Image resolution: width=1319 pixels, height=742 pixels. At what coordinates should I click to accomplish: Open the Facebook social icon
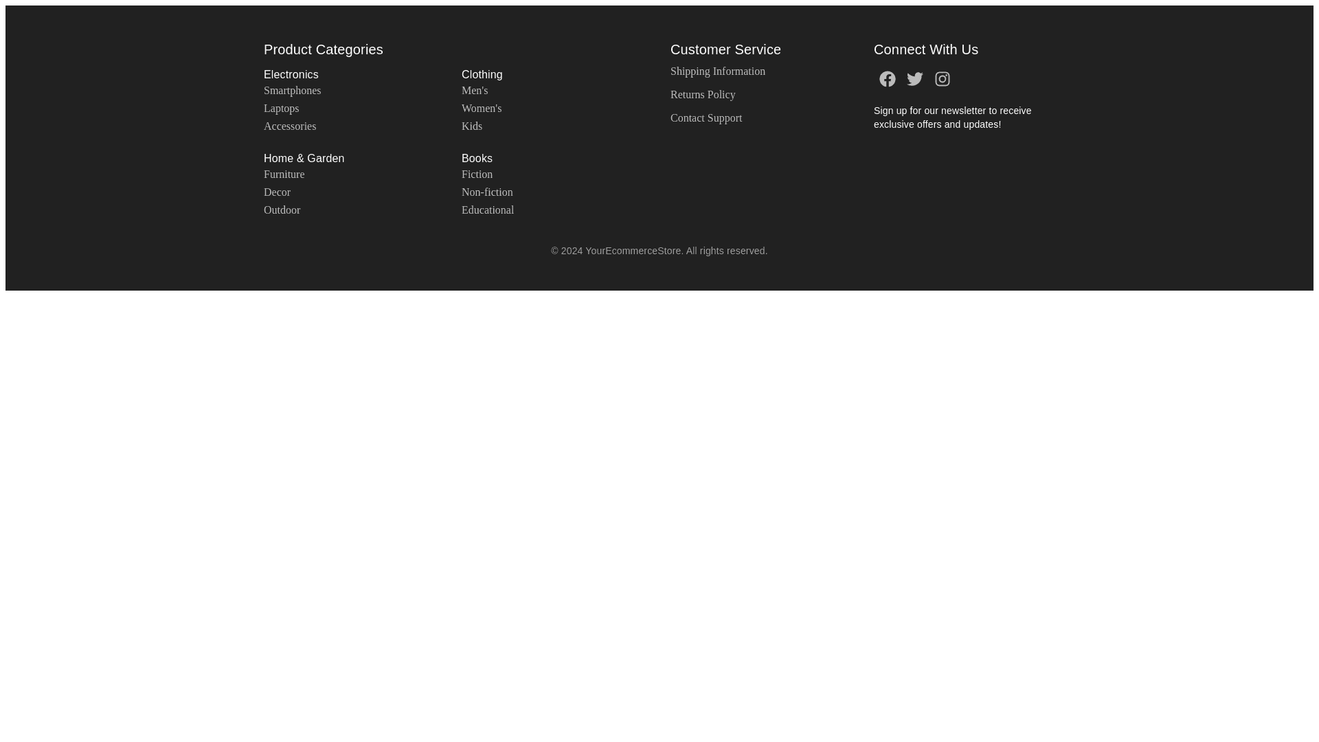887,79
